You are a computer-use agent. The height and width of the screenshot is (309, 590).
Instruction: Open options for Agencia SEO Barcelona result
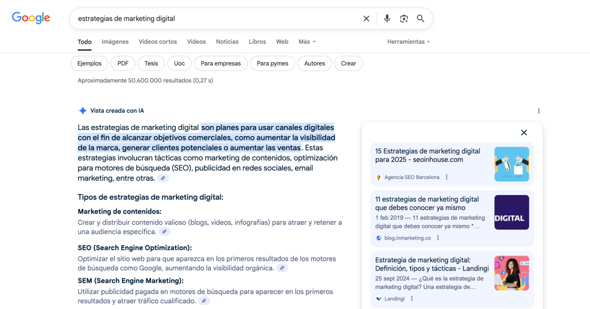click(x=447, y=177)
